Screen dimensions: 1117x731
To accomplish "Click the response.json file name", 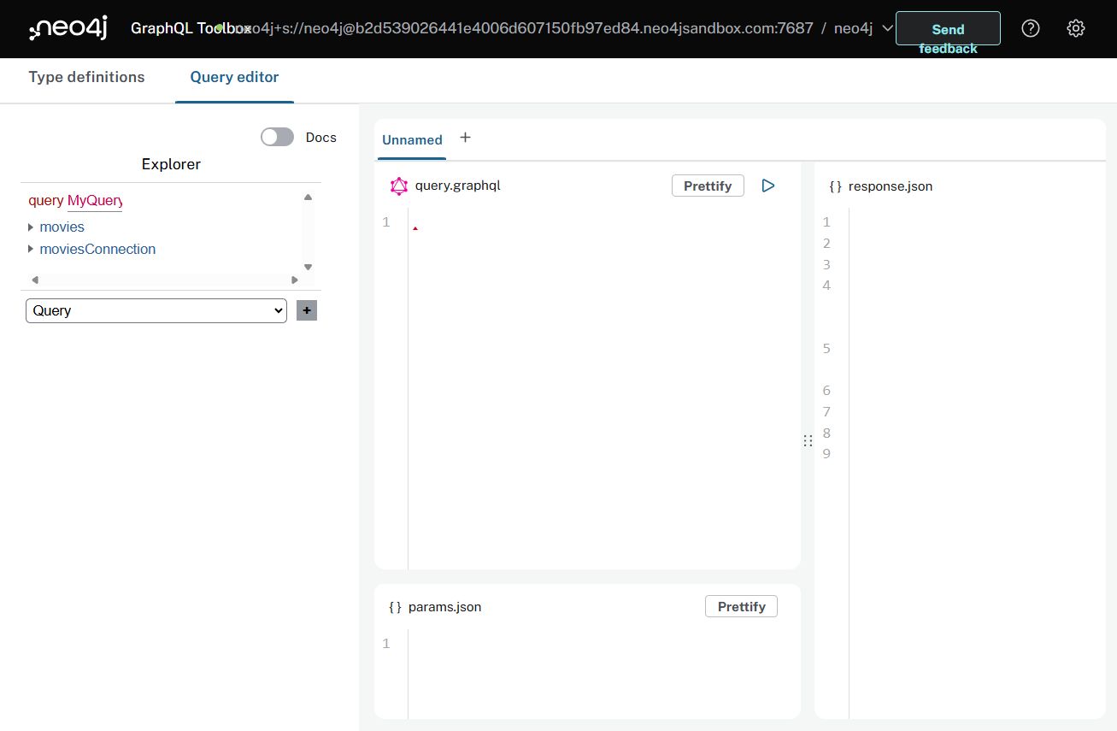I will coord(891,186).
